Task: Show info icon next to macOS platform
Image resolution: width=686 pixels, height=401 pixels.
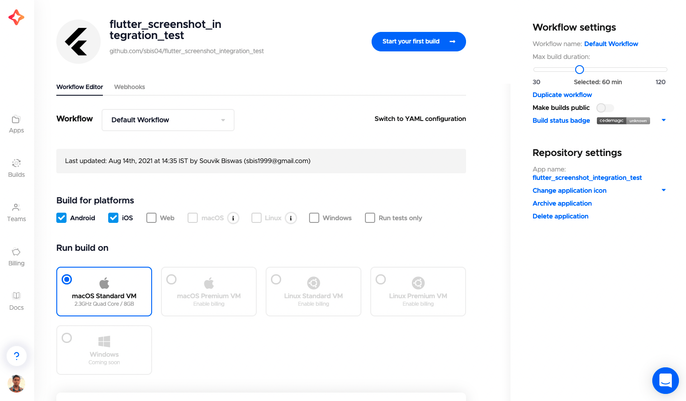Action: click(233, 218)
